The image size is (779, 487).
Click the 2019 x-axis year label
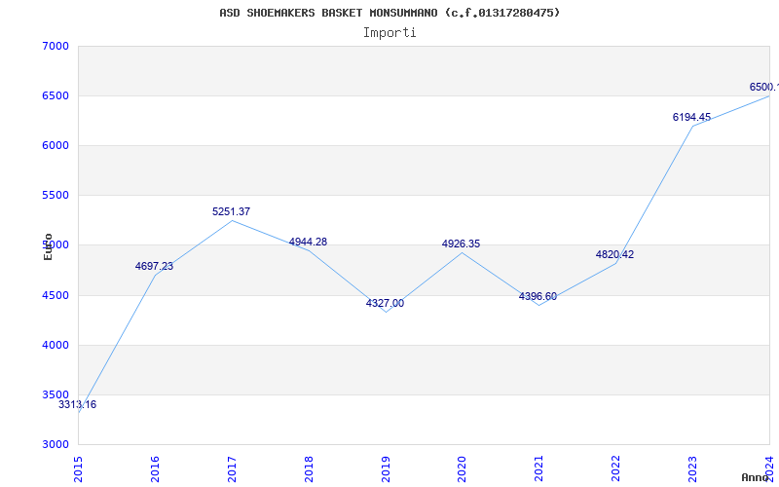coord(386,469)
